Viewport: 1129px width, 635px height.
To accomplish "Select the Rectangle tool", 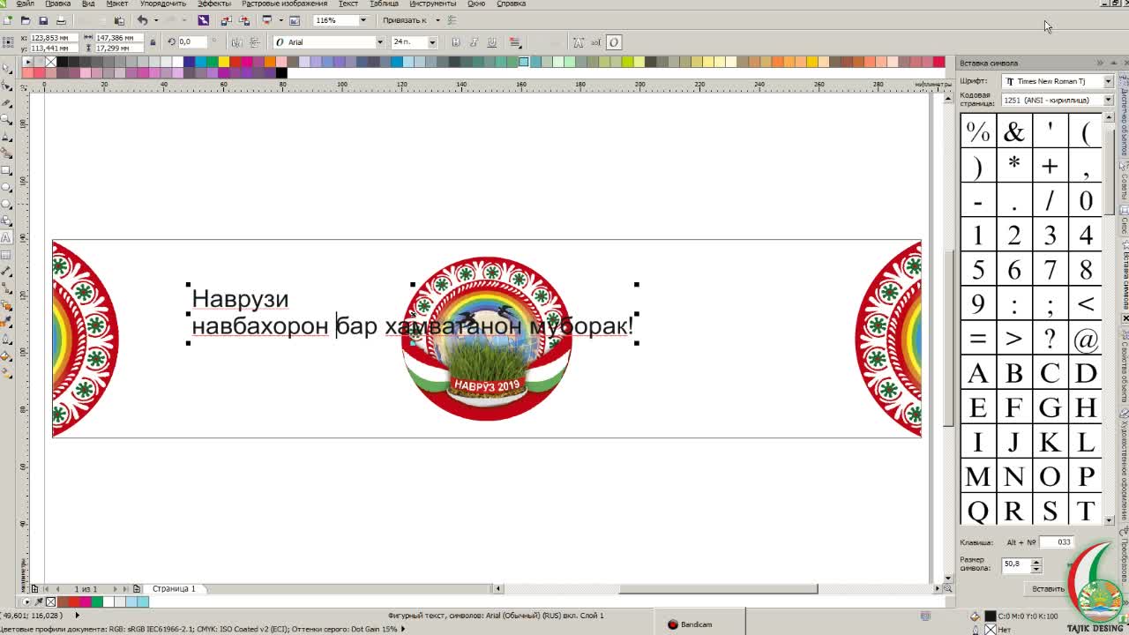I will click(x=6, y=170).
